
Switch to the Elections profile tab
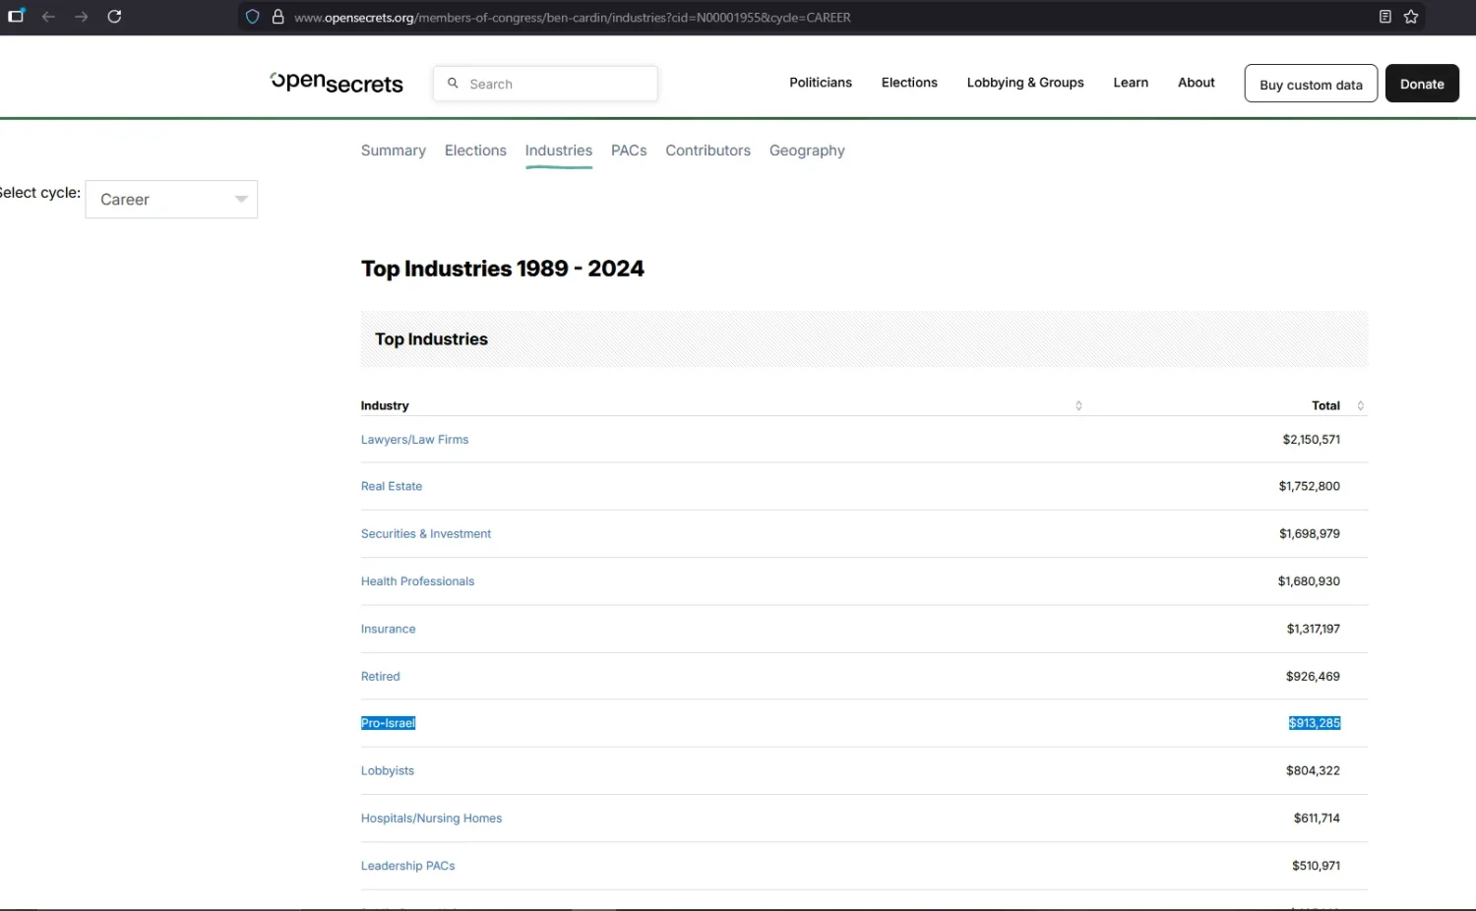click(x=475, y=151)
